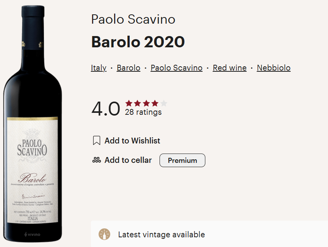Click the Add to cellar text
This screenshot has width=328, height=247.
coord(128,160)
